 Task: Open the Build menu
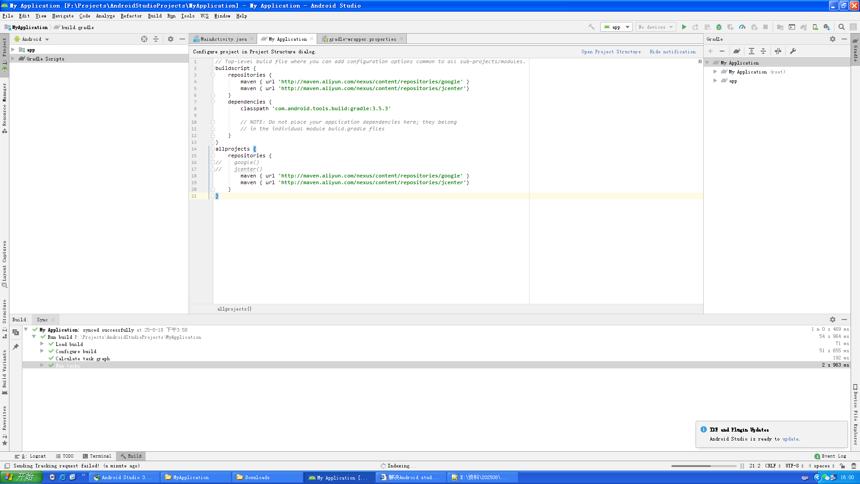click(x=155, y=16)
